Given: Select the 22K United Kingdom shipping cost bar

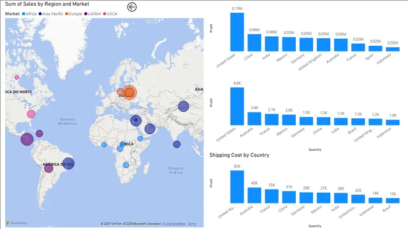Looking at the screenshot, I should (358, 199).
